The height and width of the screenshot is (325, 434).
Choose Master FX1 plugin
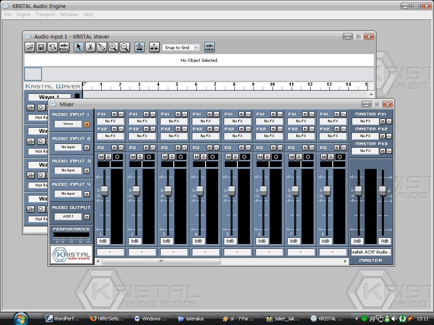coord(365,121)
